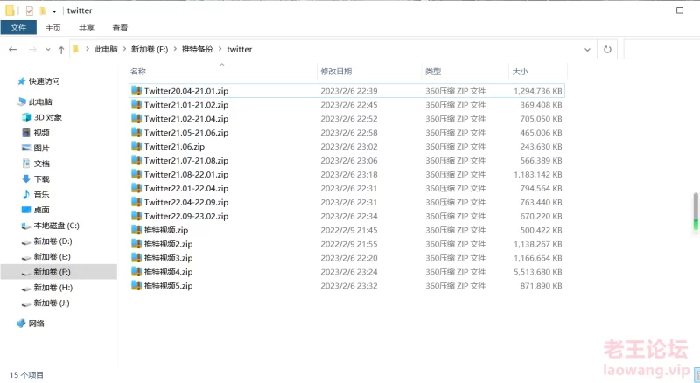Open the 视频 folder icon in sidebar

[x=26, y=133]
